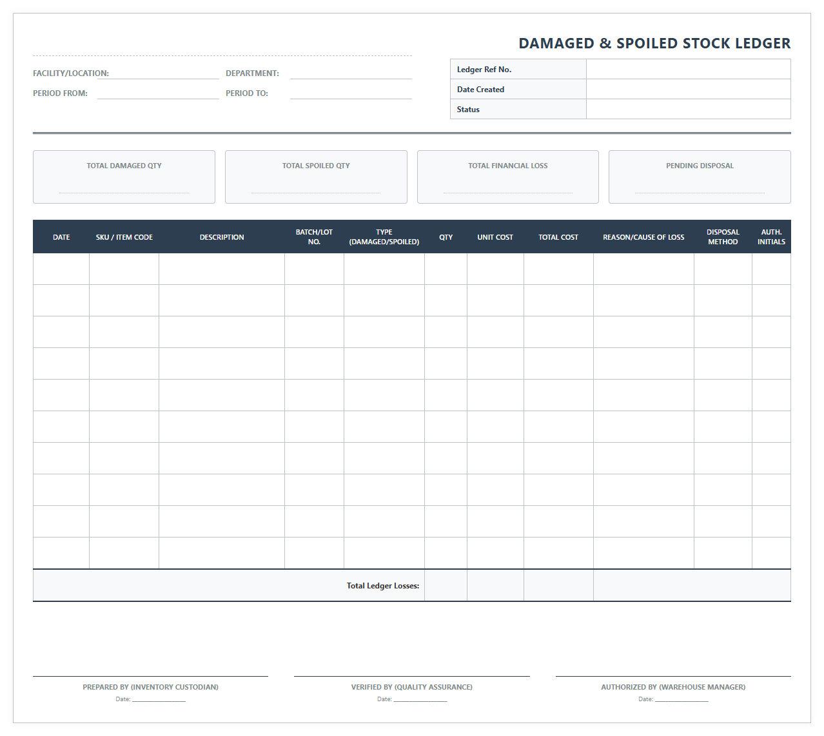824x736 pixels.
Task: Click the Period From input line
Action: pyautogui.click(x=158, y=93)
